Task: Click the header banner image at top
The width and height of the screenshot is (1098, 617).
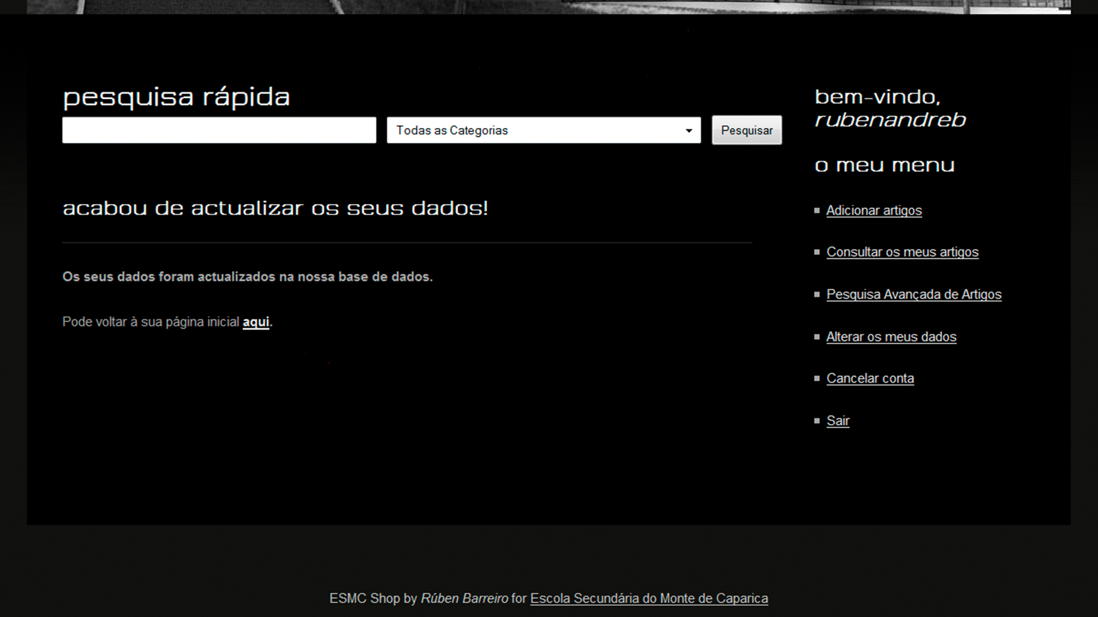Action: pyautogui.click(x=549, y=6)
